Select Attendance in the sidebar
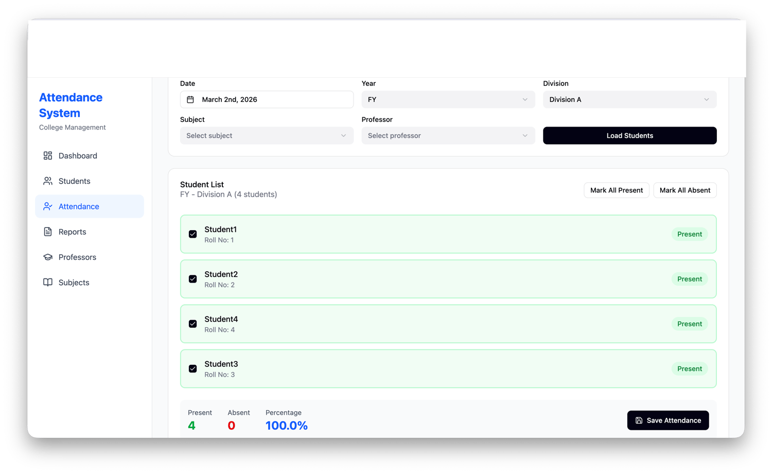This screenshot has width=772, height=474. tap(90, 206)
